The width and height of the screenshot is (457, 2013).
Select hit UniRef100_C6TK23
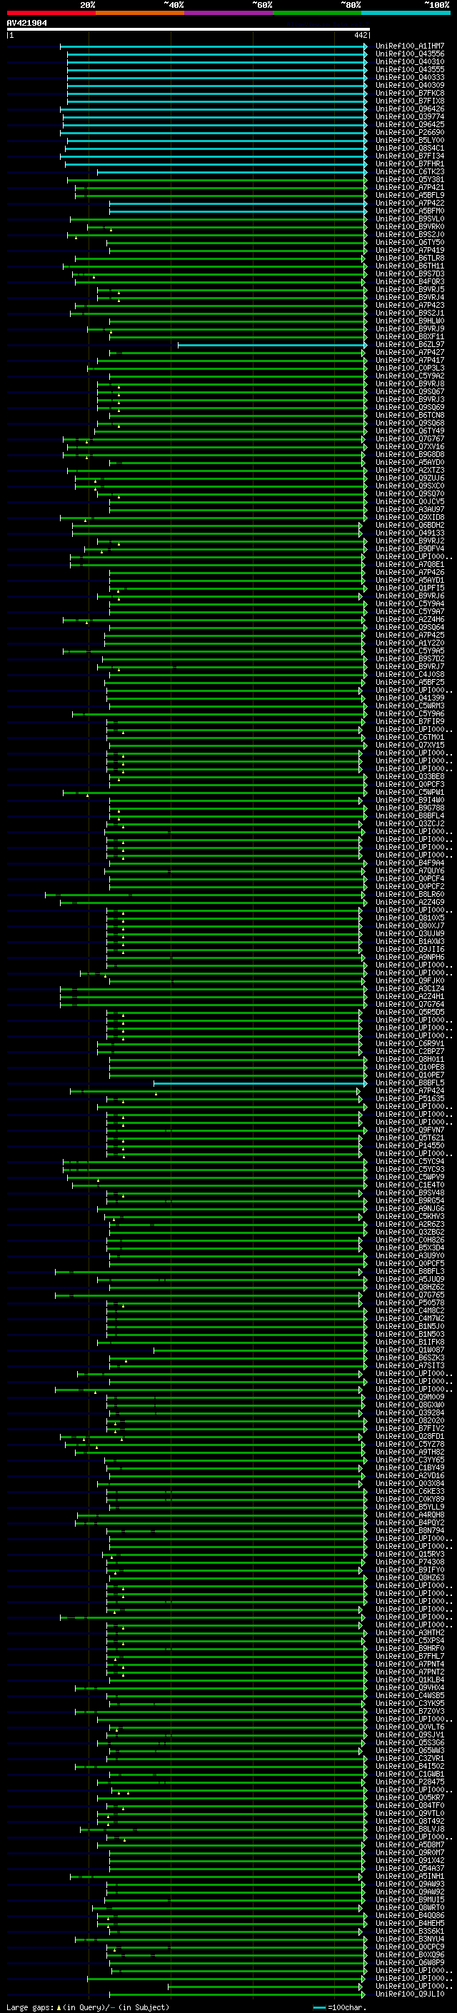410,172
